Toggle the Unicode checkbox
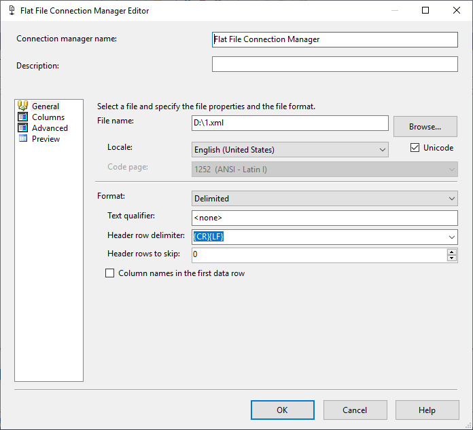Image resolution: width=473 pixels, height=430 pixels. pos(415,148)
